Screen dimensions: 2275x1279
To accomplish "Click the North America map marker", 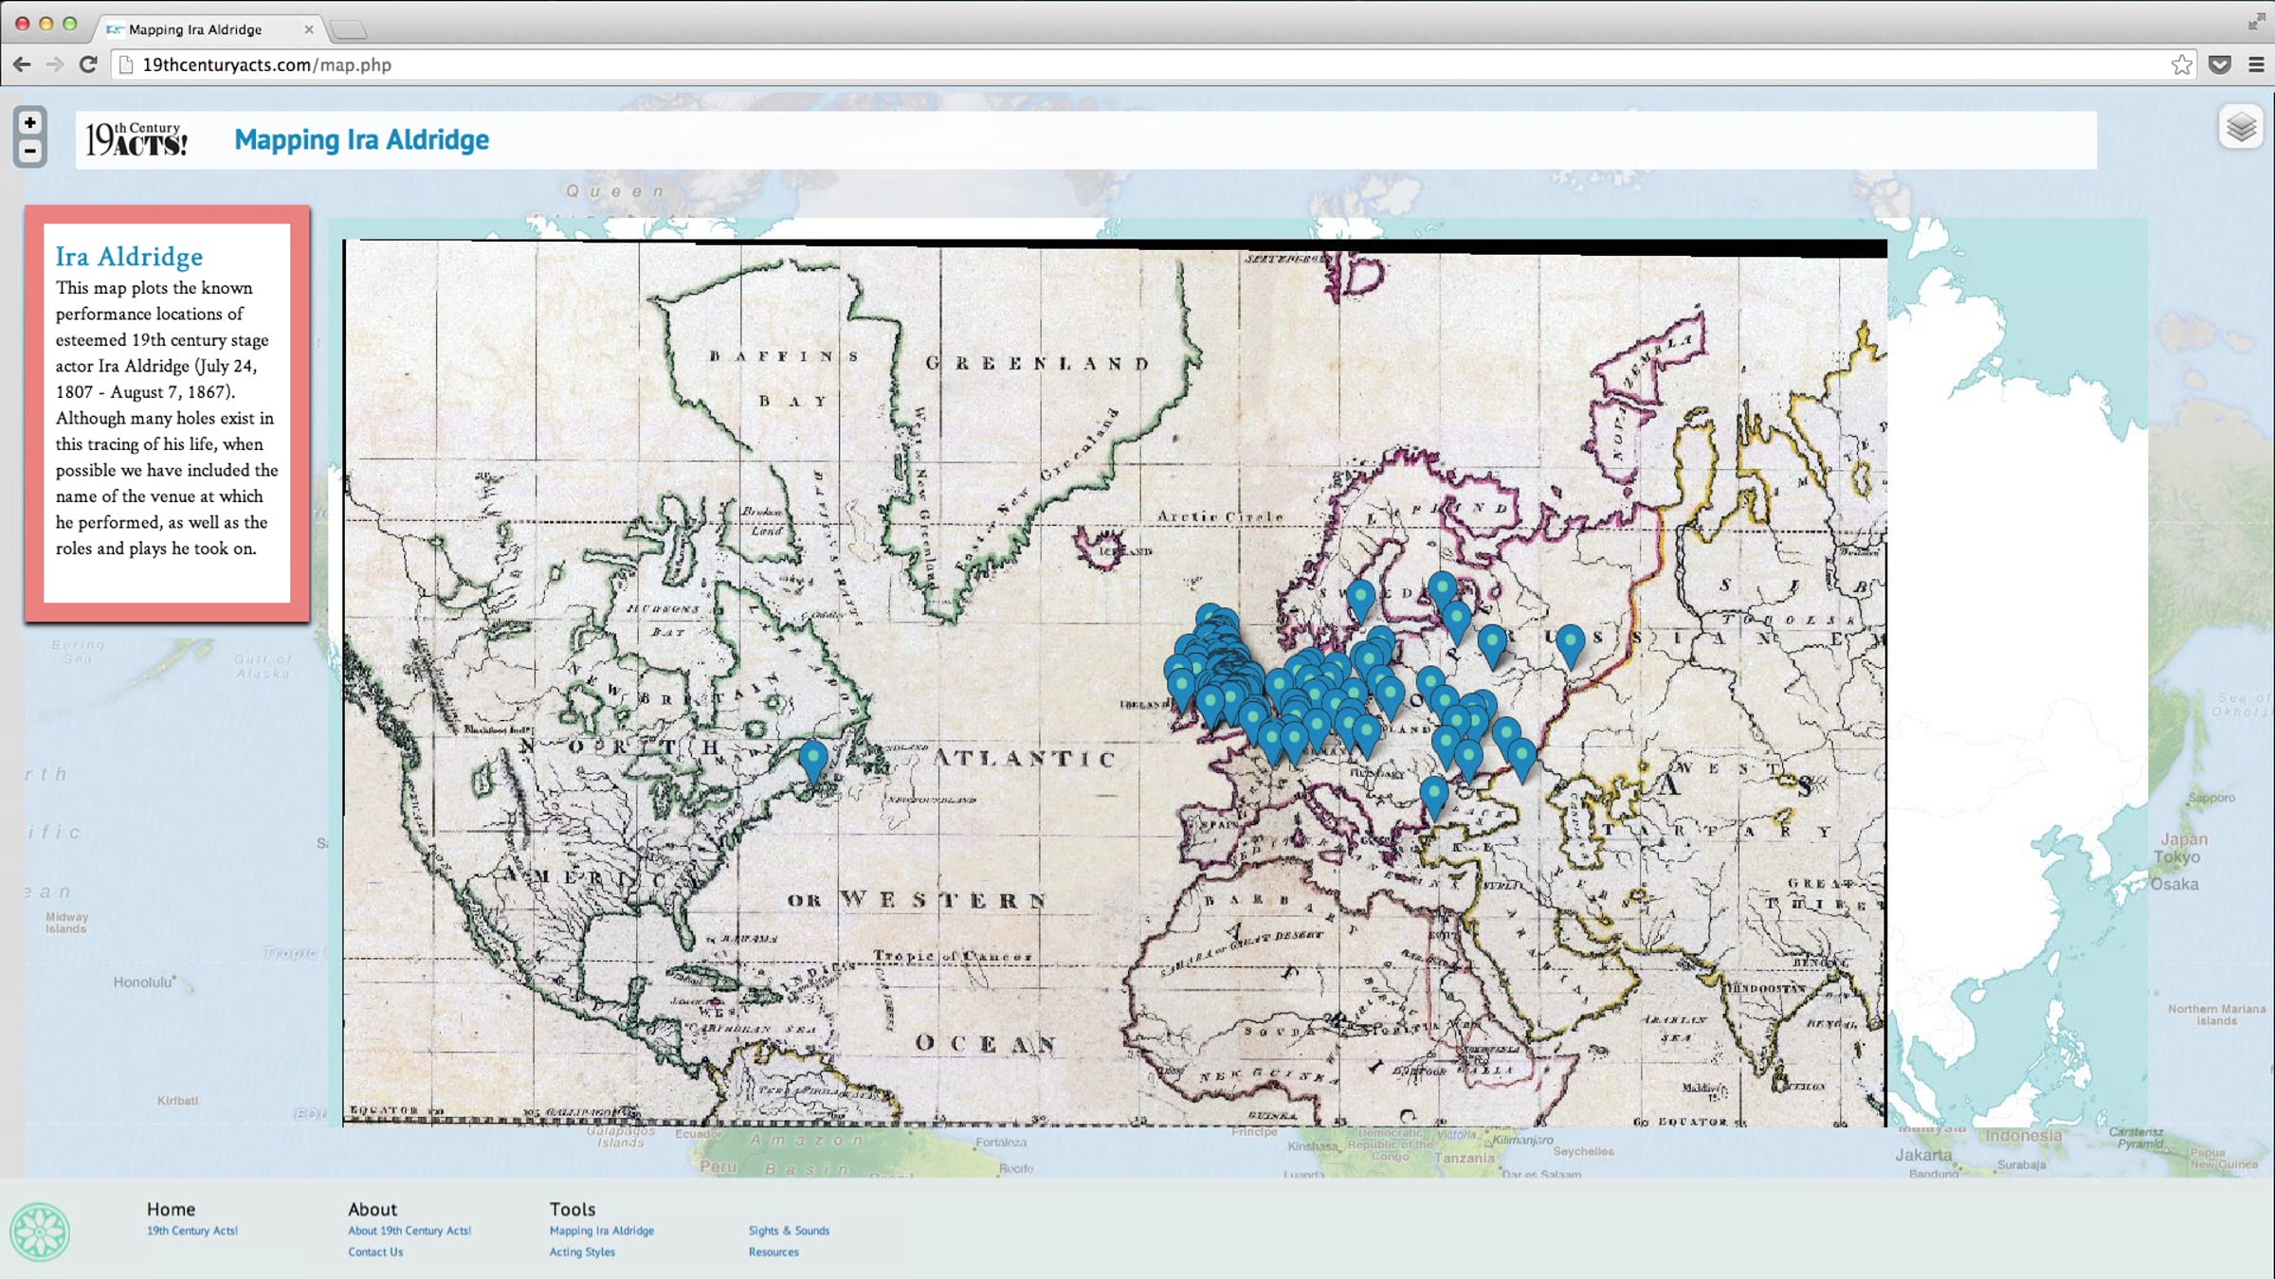I will coord(812,758).
